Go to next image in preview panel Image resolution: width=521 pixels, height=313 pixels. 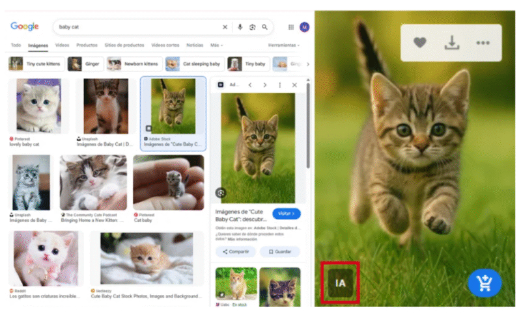coord(265,85)
